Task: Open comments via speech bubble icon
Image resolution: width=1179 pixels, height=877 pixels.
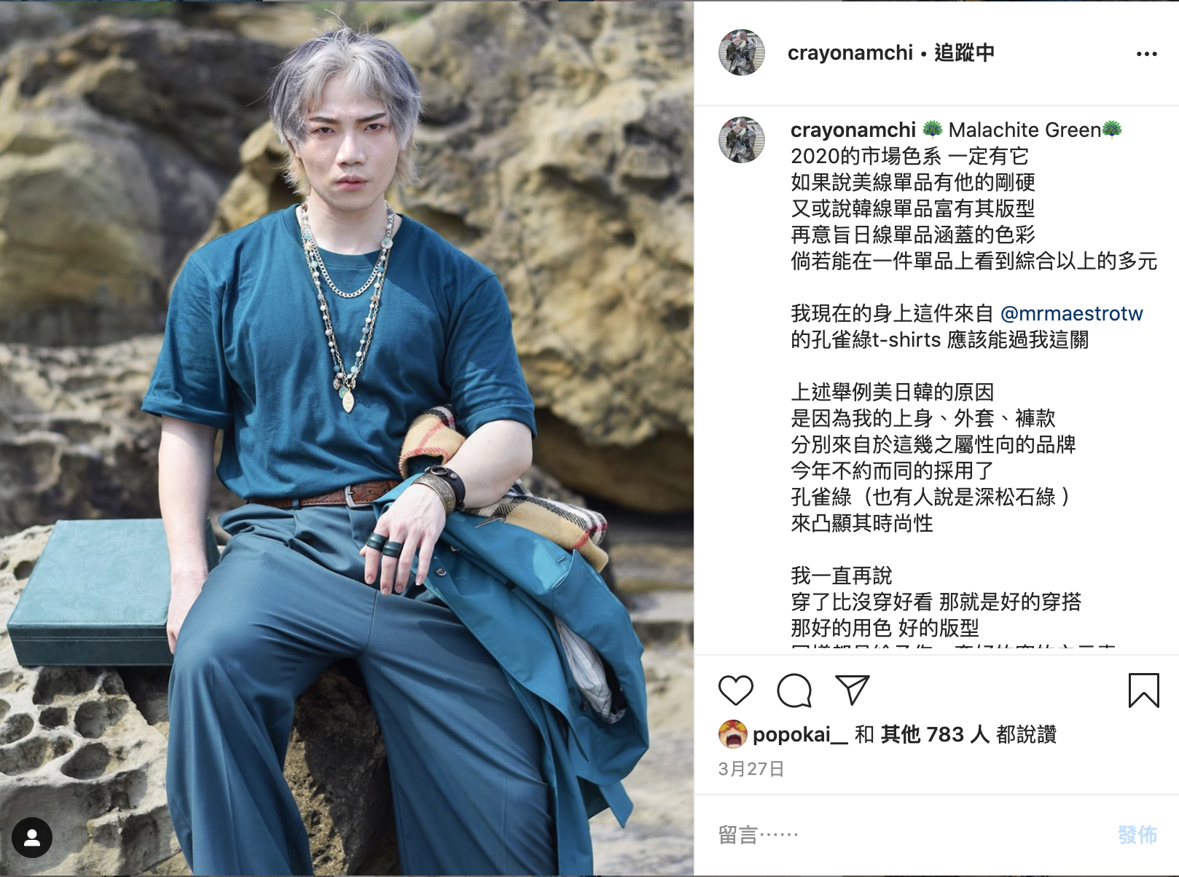Action: point(794,690)
